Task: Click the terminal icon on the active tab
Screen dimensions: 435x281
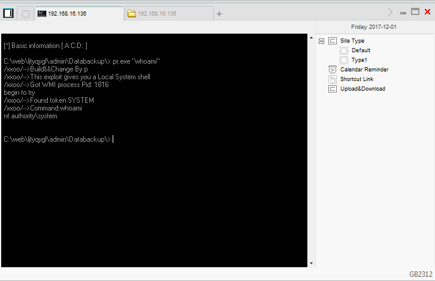Action: (42, 13)
